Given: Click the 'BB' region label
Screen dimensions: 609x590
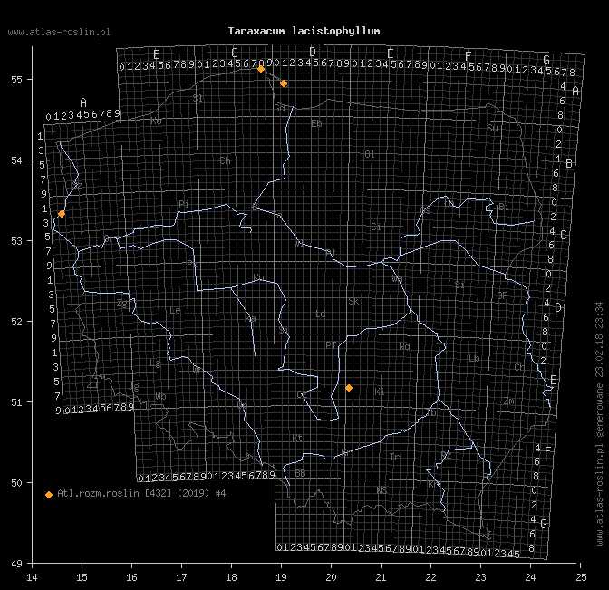Looking at the screenshot, I should [300, 473].
